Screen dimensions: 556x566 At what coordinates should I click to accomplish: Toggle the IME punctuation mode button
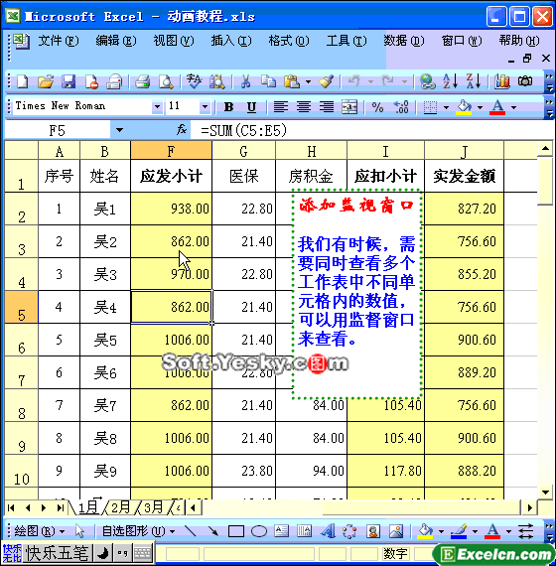coord(123,553)
